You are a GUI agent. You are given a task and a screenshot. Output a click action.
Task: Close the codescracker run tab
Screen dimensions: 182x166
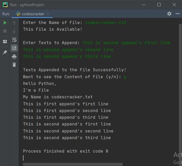coord(48,14)
